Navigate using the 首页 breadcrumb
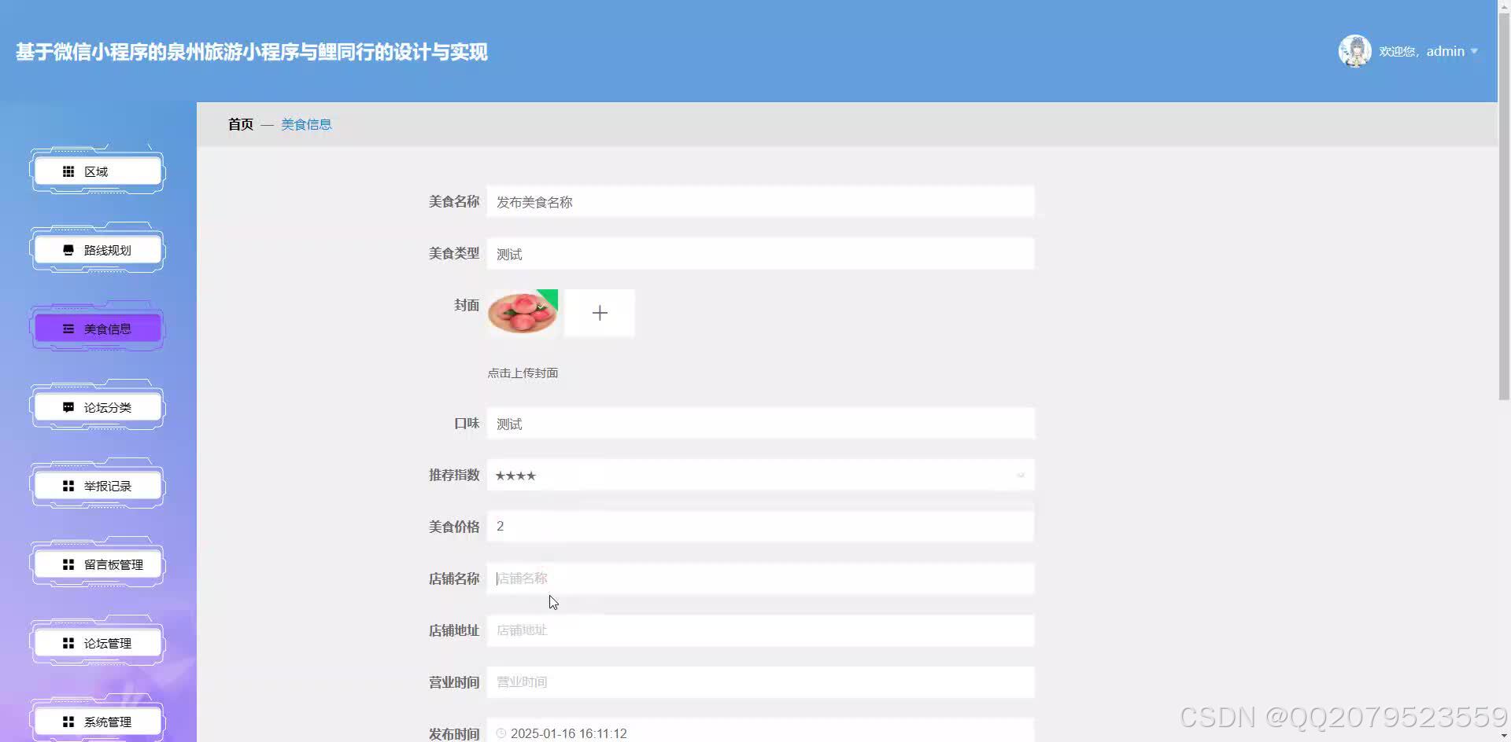The width and height of the screenshot is (1511, 742). point(240,123)
